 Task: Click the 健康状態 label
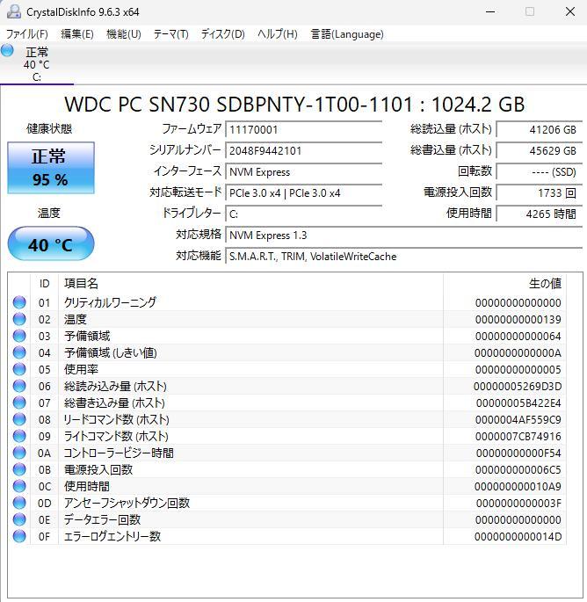pyautogui.click(x=49, y=128)
